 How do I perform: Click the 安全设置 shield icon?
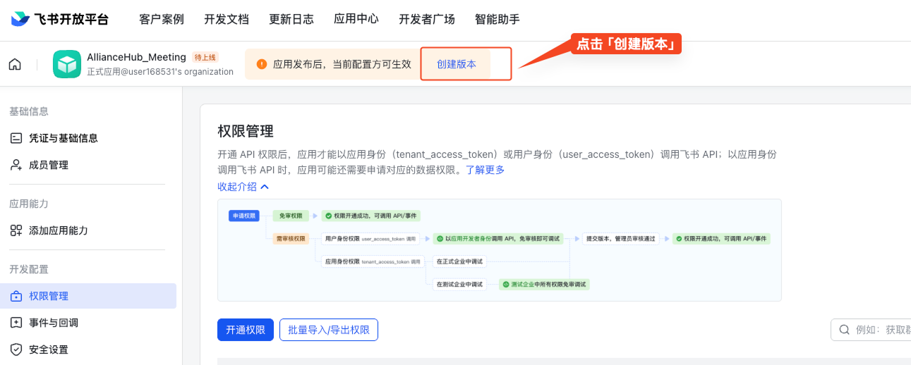point(16,349)
